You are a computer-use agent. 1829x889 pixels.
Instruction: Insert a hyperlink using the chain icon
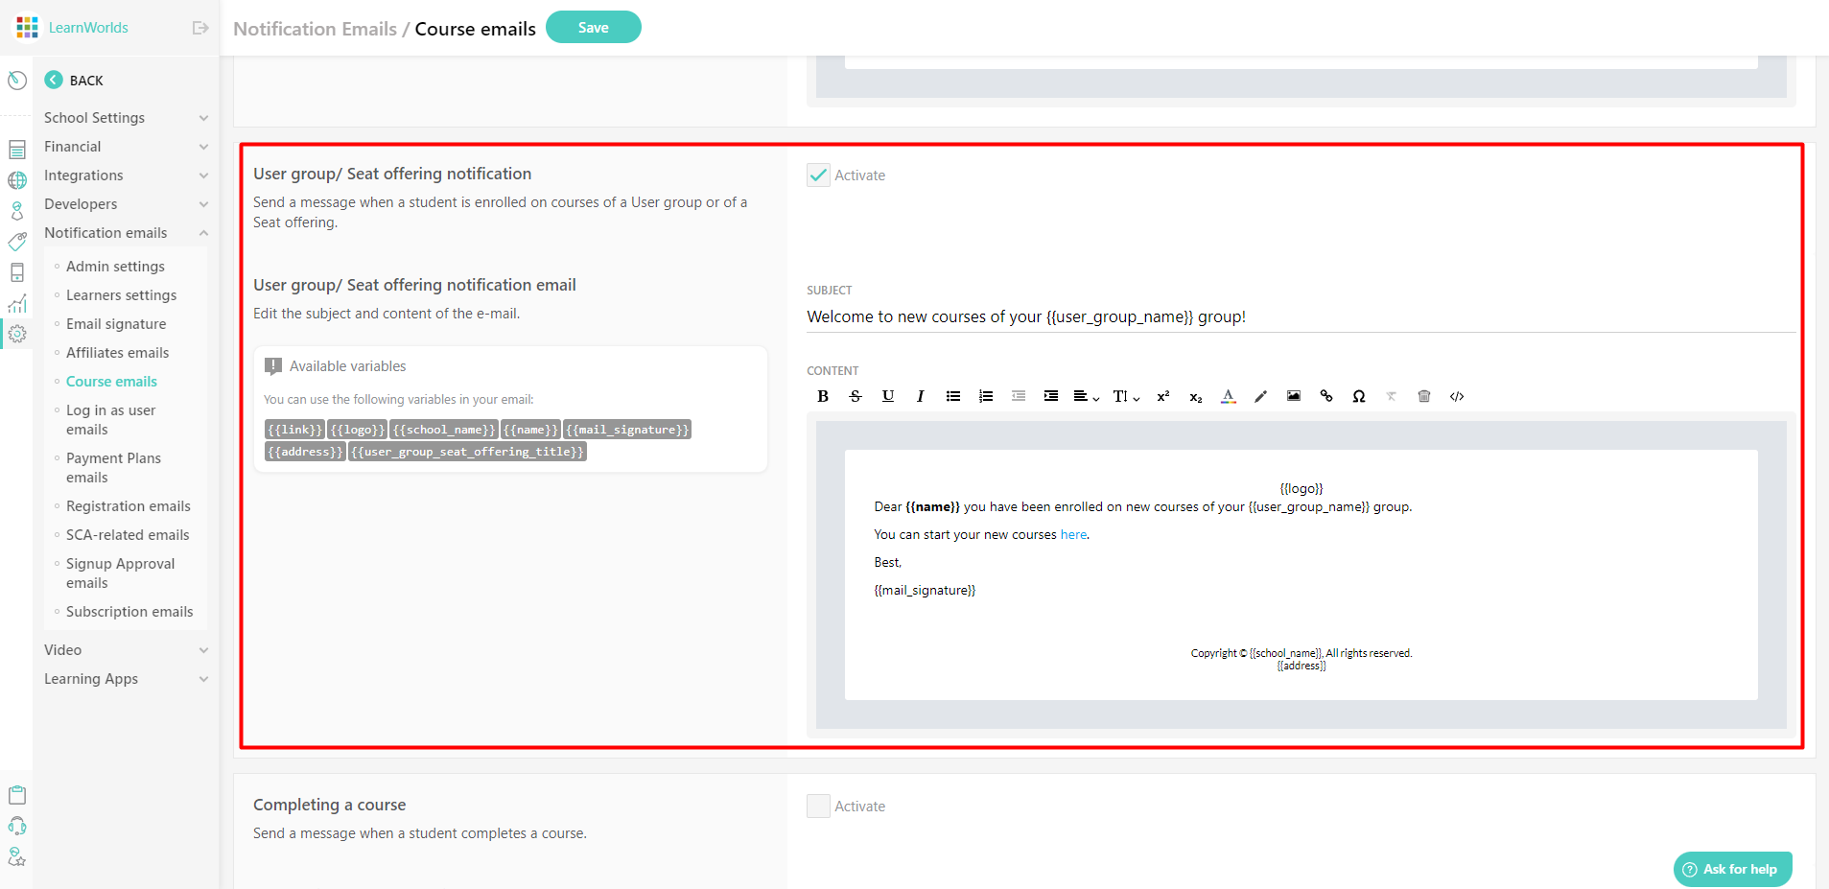[1326, 395]
